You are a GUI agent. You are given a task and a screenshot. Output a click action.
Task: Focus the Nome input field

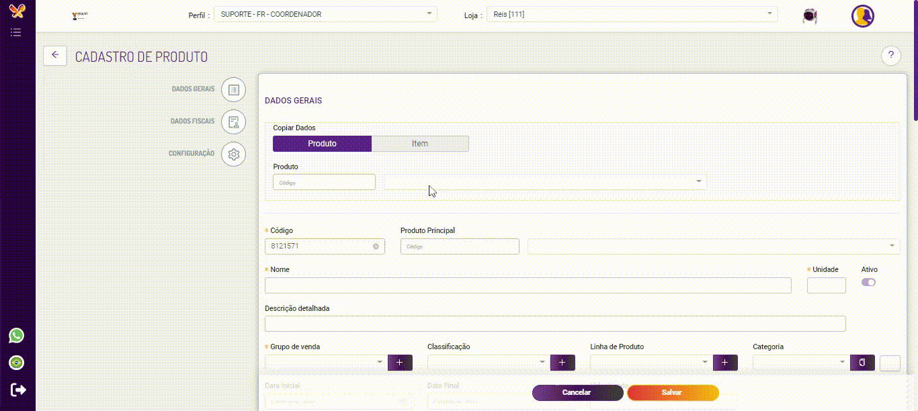point(528,285)
